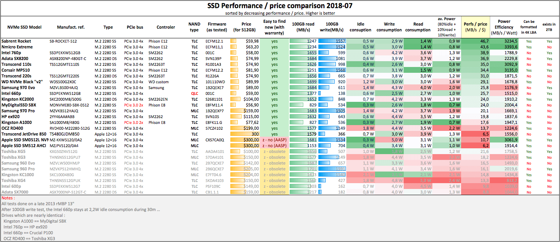Click the "Corsair MP510" model cell

click(x=16, y=70)
